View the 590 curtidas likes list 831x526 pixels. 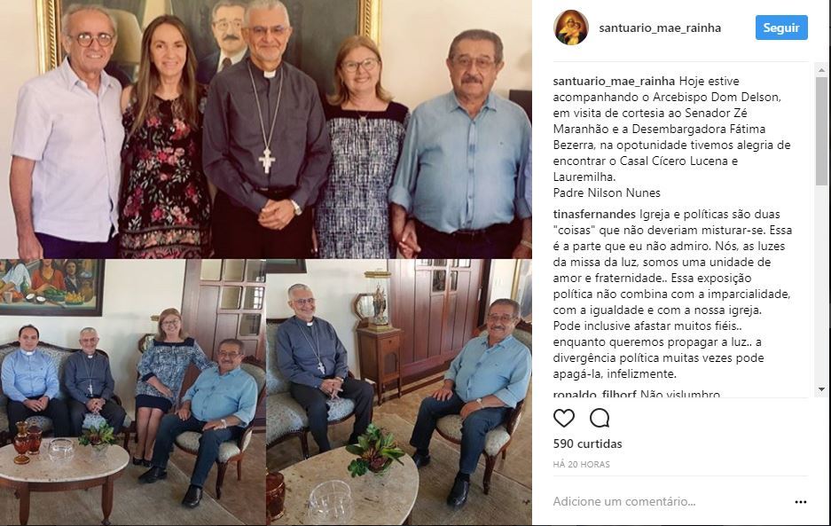tap(587, 444)
